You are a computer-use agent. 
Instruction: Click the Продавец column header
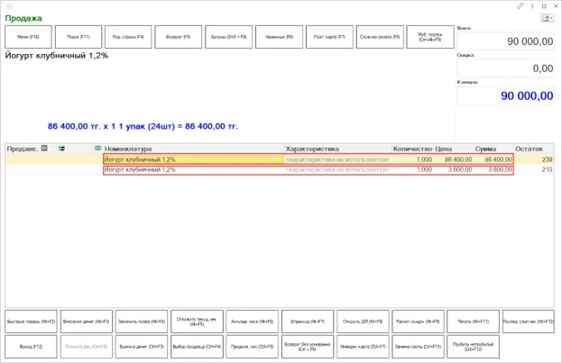(x=23, y=149)
